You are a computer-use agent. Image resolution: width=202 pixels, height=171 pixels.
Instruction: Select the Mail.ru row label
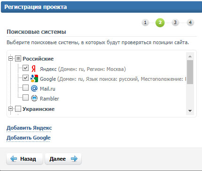(x=47, y=89)
